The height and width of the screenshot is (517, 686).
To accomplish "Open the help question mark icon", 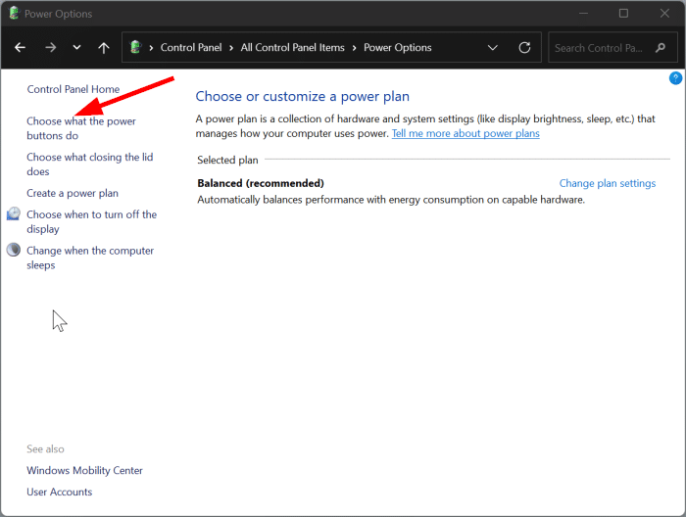I will point(675,77).
